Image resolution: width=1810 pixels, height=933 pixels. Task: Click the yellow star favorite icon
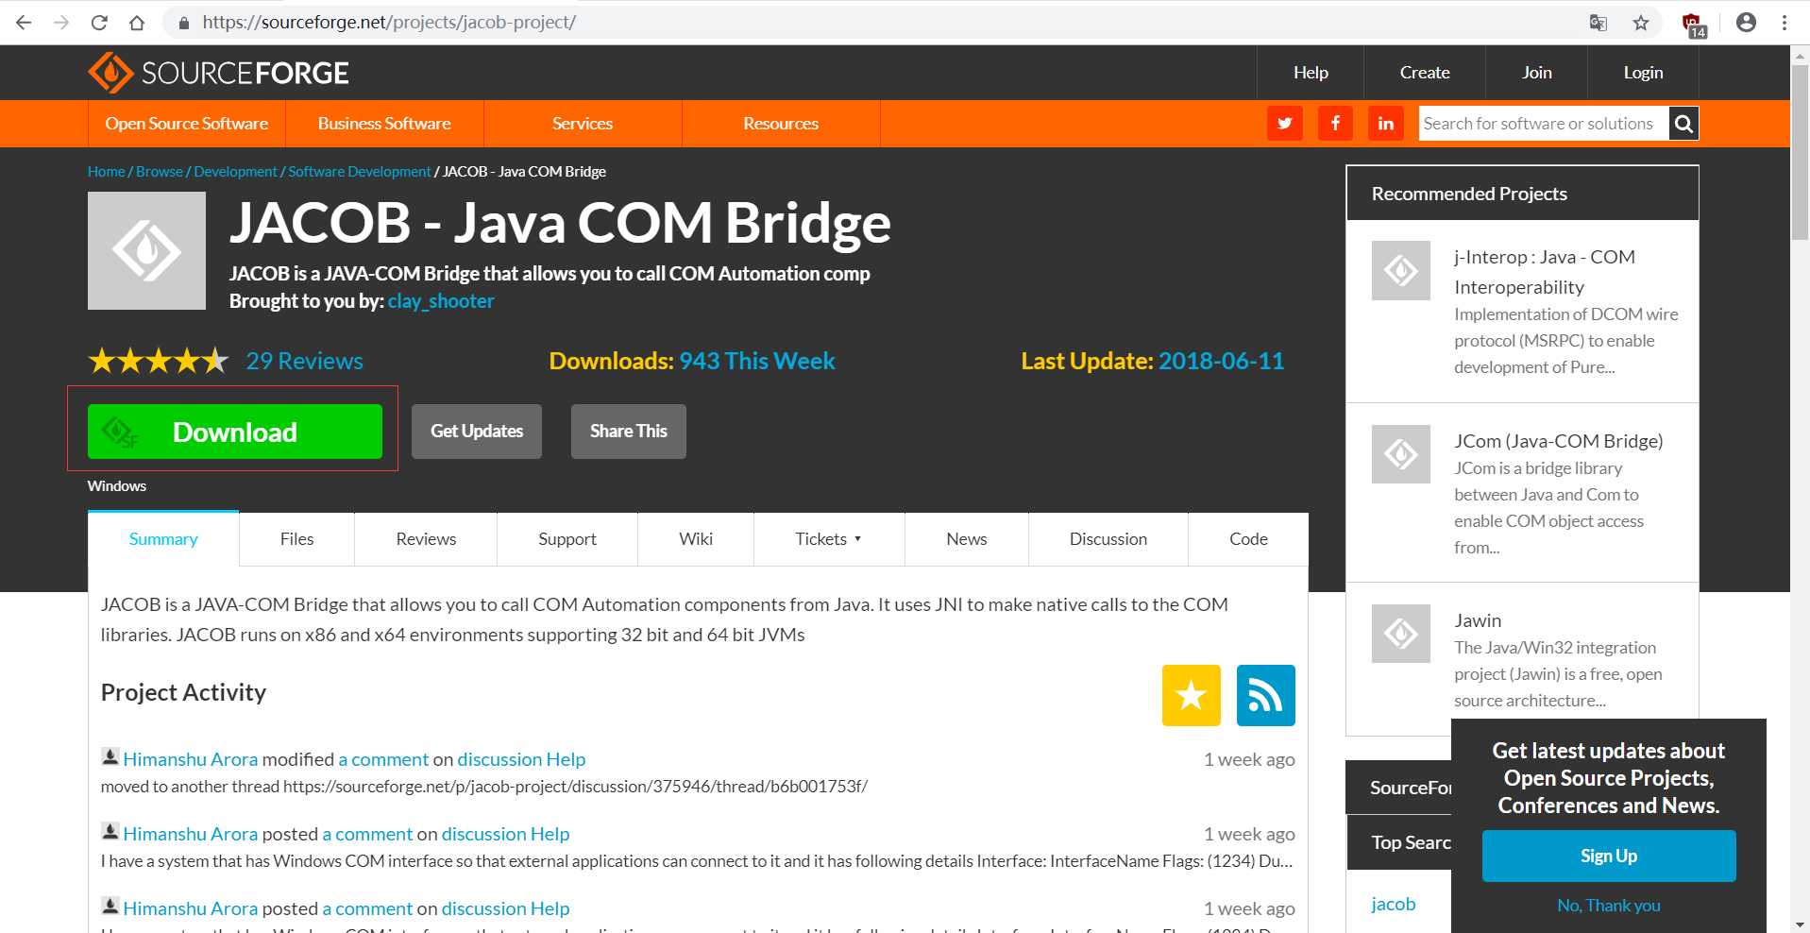pyautogui.click(x=1191, y=696)
